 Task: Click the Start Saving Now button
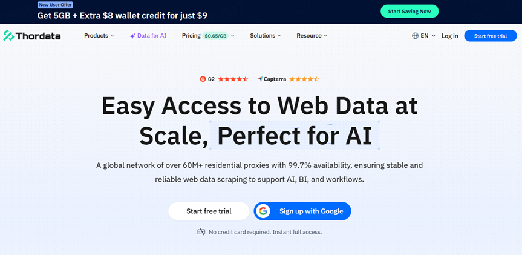point(409,12)
